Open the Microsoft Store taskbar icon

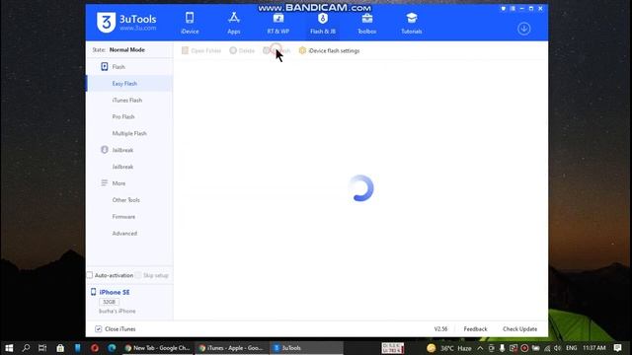pos(60,348)
